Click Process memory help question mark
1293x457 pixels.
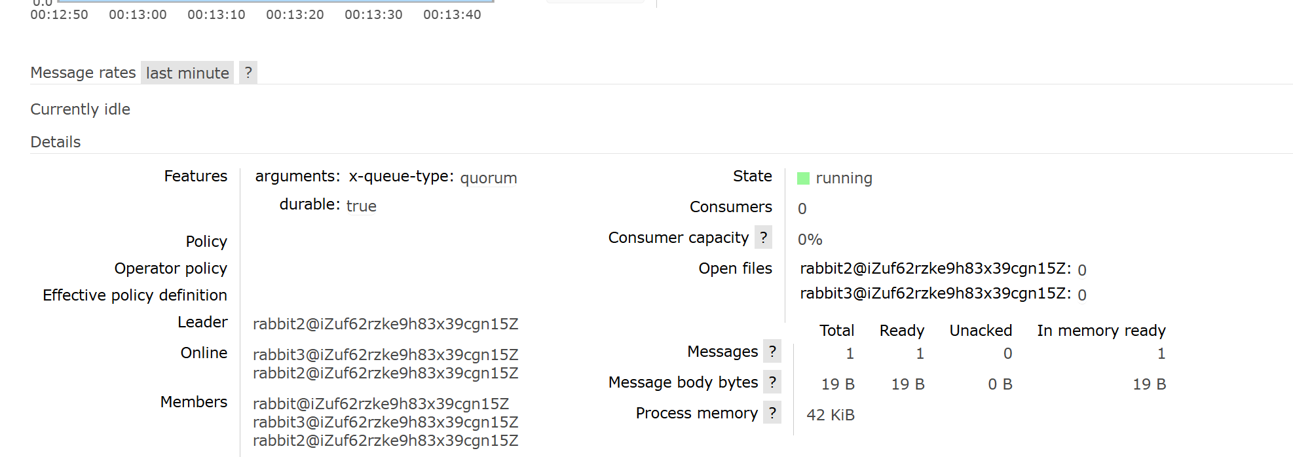[772, 413]
